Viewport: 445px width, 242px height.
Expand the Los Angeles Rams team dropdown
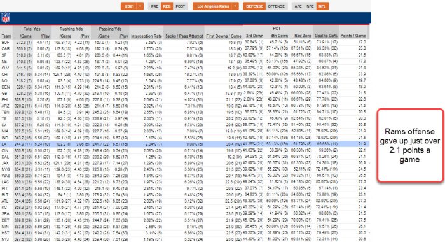point(236,6)
